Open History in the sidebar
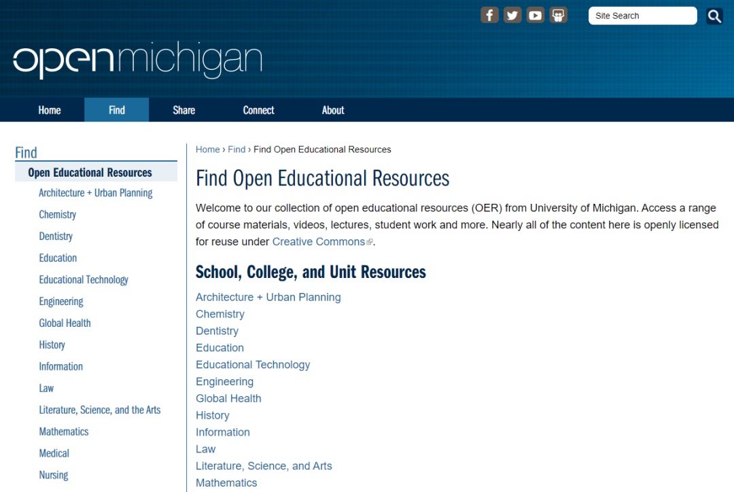The height and width of the screenshot is (492, 734). [x=52, y=345]
